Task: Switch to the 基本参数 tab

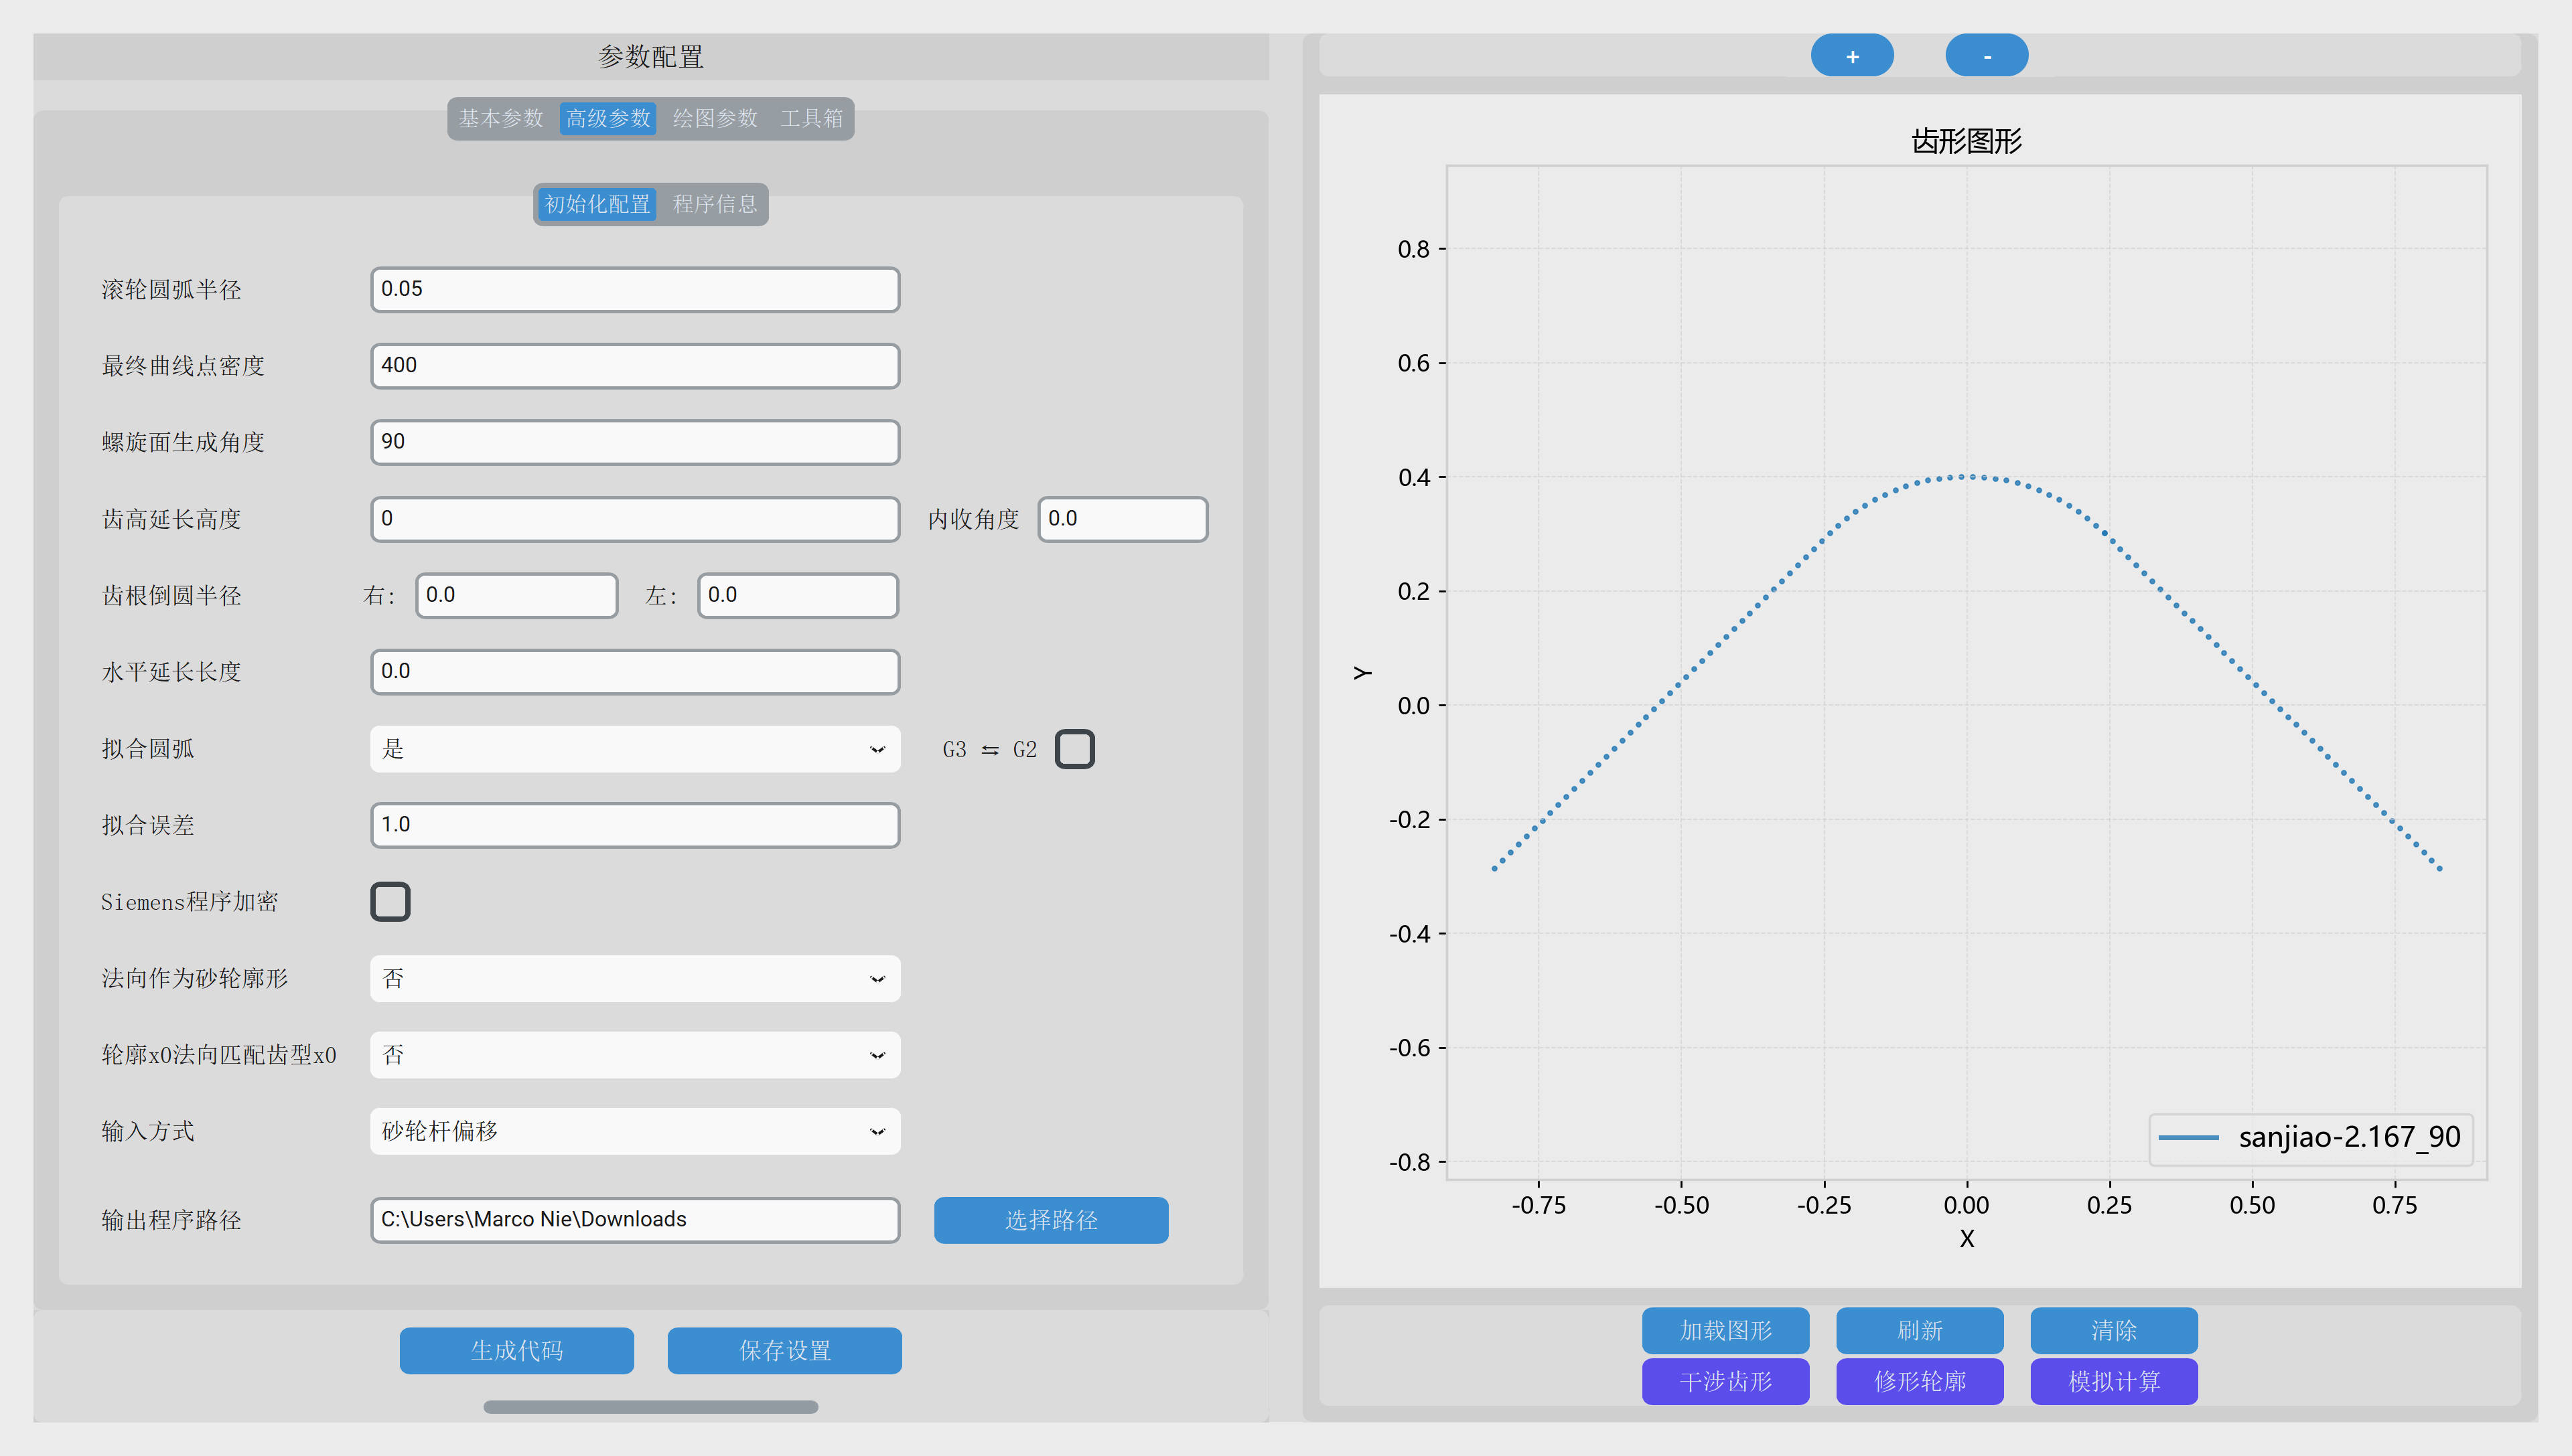Action: tap(501, 118)
